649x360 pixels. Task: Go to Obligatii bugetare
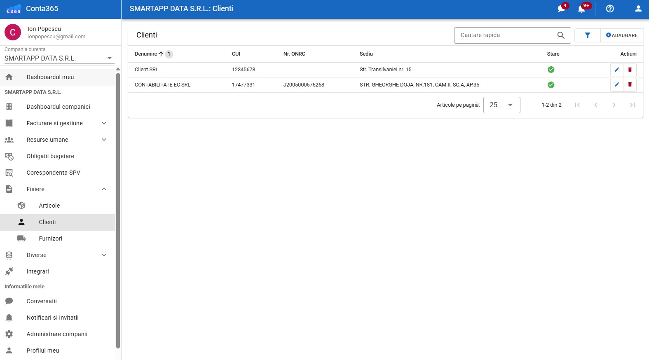click(x=50, y=156)
